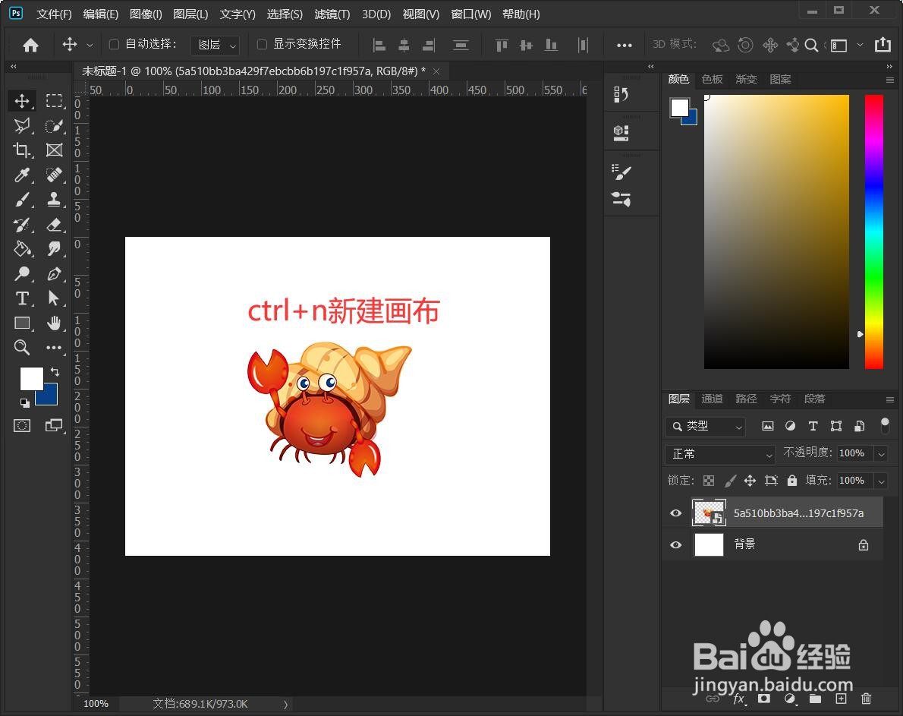Open the blend mode 正常 dropdown
Image resolution: width=903 pixels, height=716 pixels.
click(x=720, y=454)
